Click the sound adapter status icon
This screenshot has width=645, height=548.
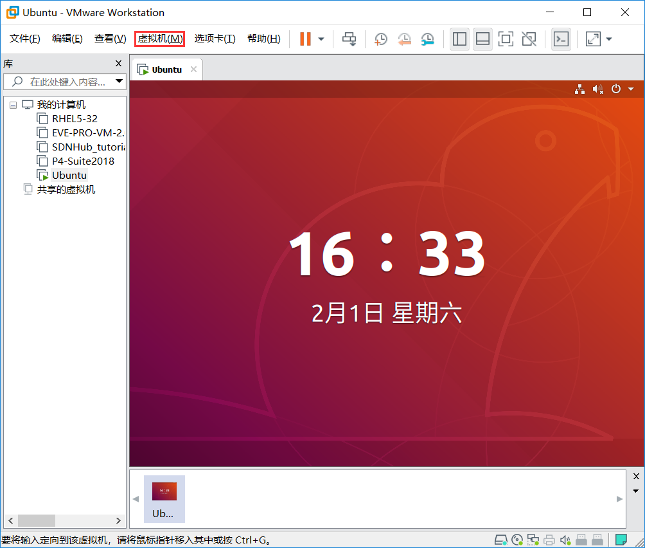click(x=565, y=540)
